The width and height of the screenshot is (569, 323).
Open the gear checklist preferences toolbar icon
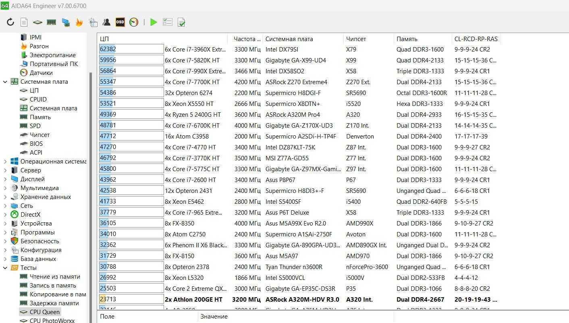coord(93,22)
